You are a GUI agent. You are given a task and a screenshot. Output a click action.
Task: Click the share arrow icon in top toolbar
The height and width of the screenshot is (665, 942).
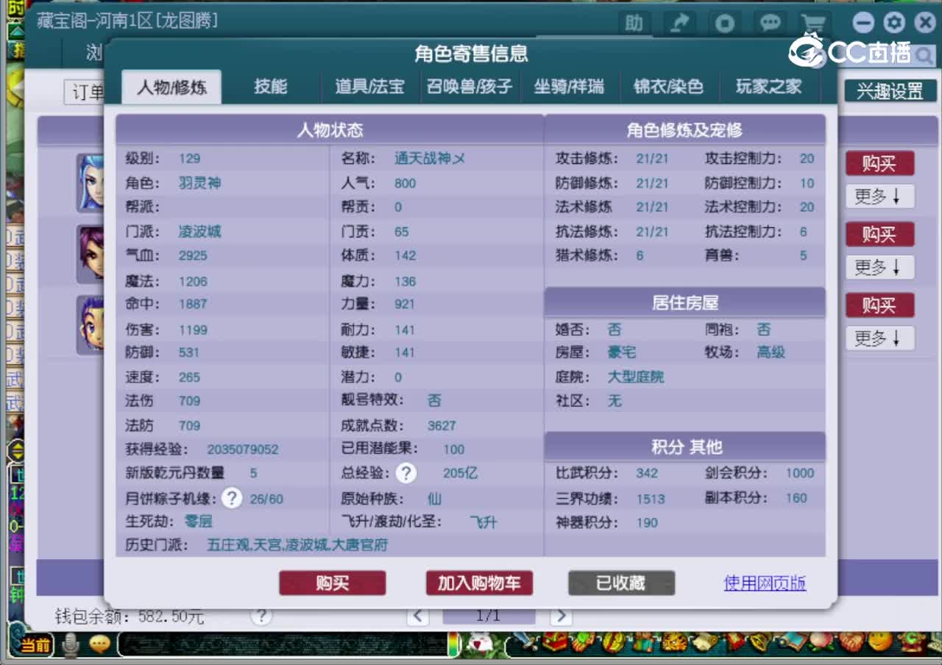pyautogui.click(x=679, y=23)
